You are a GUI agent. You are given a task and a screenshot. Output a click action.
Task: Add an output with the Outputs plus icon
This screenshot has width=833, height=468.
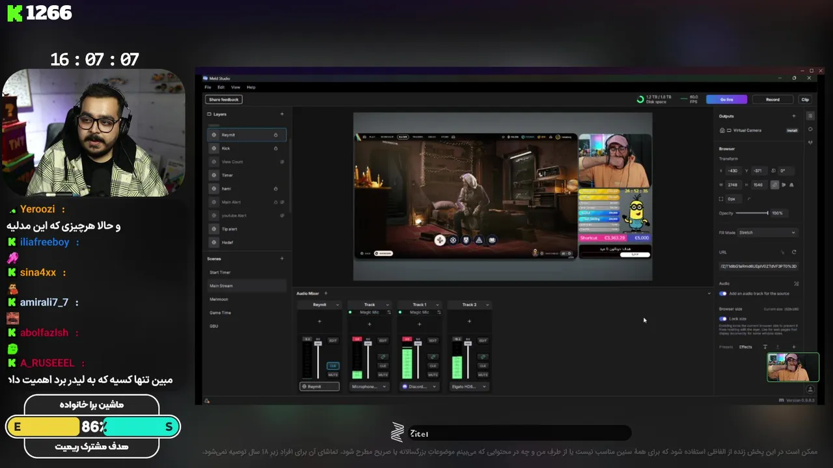tap(794, 116)
